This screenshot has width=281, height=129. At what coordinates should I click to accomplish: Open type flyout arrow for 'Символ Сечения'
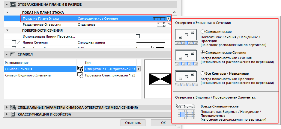[139, 69]
